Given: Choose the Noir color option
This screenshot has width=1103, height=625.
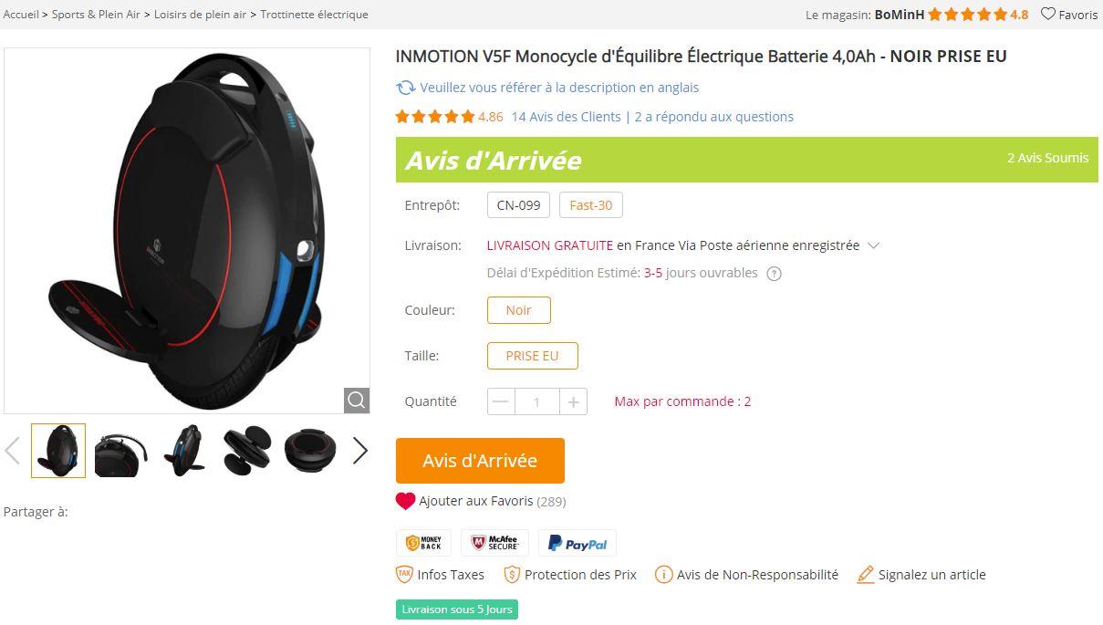Looking at the screenshot, I should pyautogui.click(x=519, y=310).
